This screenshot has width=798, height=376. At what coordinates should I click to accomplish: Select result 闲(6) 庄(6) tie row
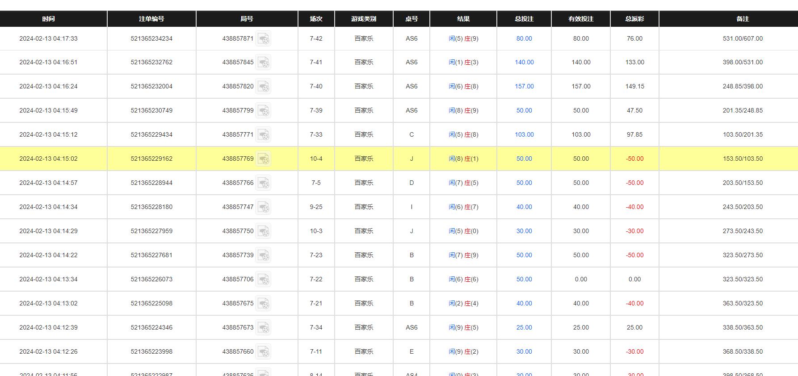(x=463, y=279)
